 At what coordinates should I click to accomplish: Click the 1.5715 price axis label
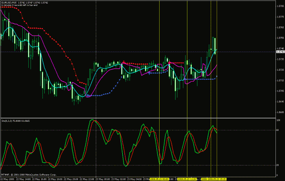click(x=280, y=80)
